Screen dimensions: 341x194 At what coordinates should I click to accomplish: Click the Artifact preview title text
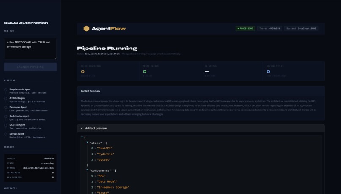coord(96,128)
